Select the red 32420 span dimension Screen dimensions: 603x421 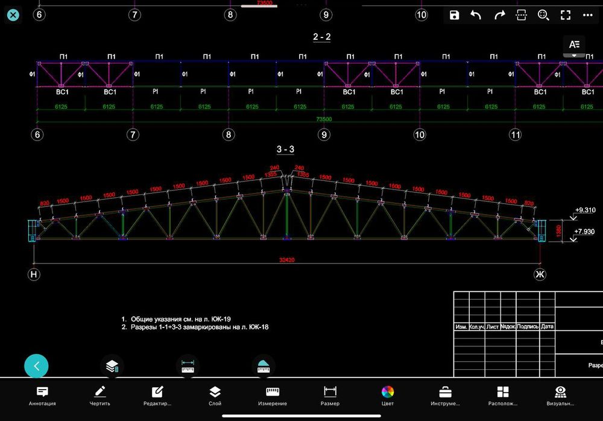287,260
